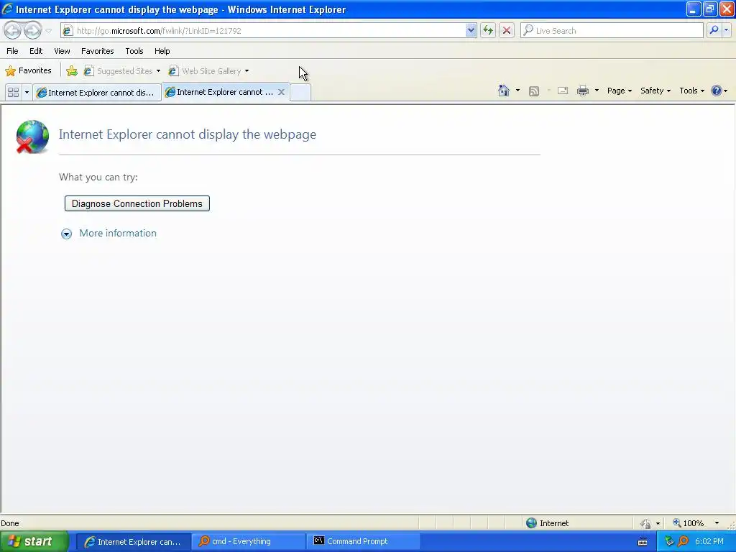Screen dimensions: 736x552
Task: Open the Help question mark icon
Action: tap(717, 91)
